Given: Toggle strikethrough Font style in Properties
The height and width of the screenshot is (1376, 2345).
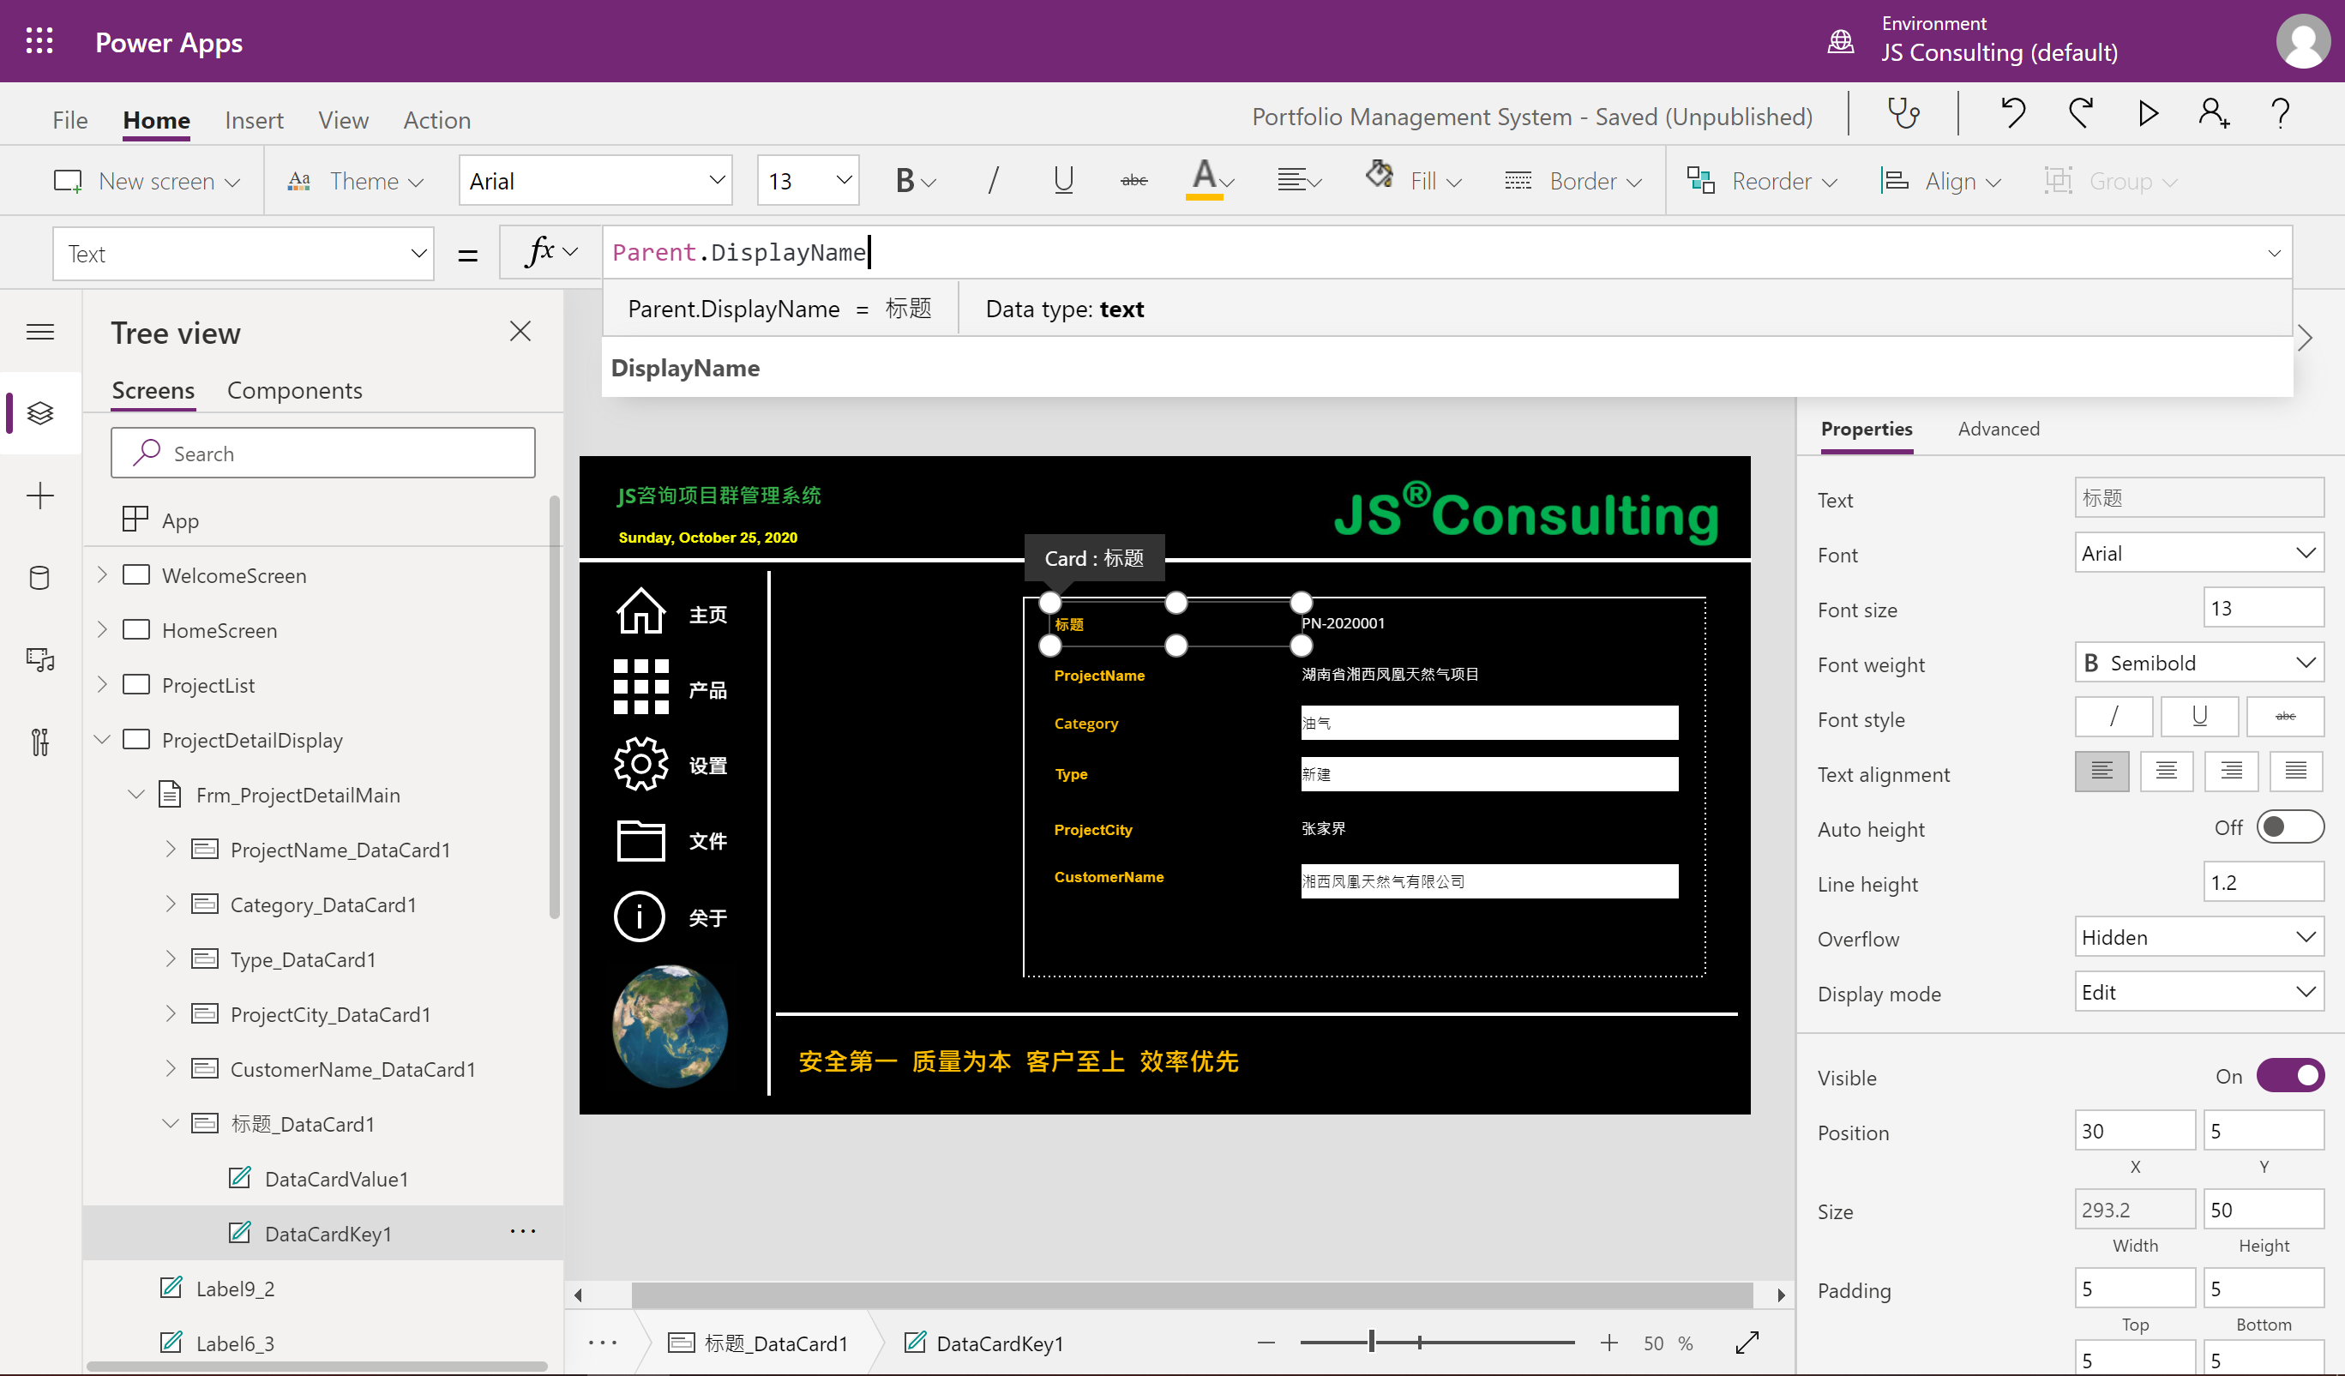Looking at the screenshot, I should [2284, 717].
